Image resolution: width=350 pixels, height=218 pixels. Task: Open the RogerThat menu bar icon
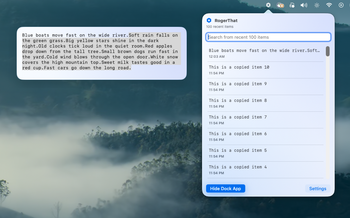click(x=268, y=5)
